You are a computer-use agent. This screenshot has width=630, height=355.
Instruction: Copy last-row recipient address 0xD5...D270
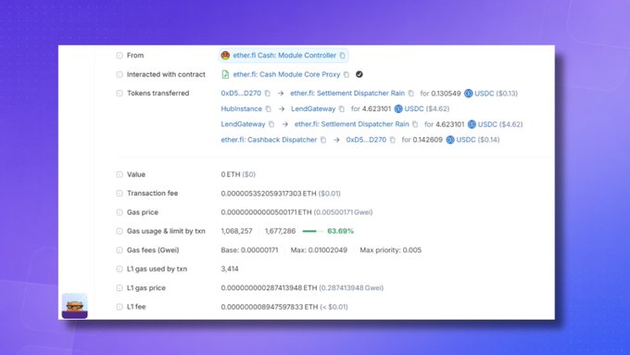pos(393,140)
